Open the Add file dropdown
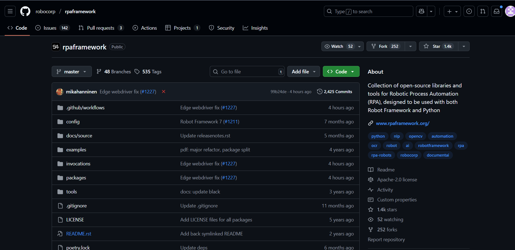The height and width of the screenshot is (250, 515). coord(304,71)
